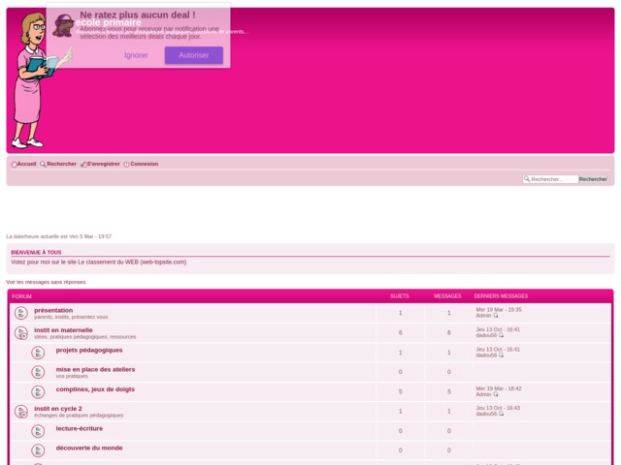Click the icon beside comptines, jeux de doigts
Screen dimensions: 621x465
coord(38,391)
